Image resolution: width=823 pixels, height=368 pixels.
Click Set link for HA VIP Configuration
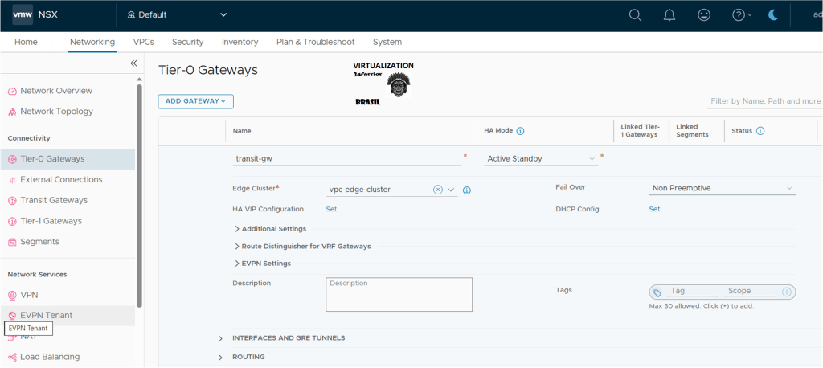tap(331, 209)
